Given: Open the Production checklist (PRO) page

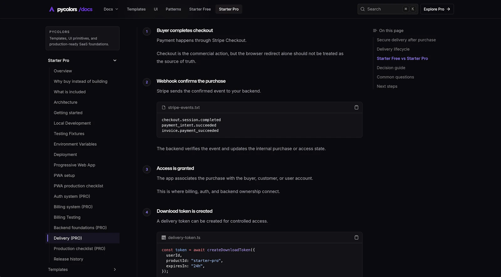Looking at the screenshot, I should pos(80,249).
